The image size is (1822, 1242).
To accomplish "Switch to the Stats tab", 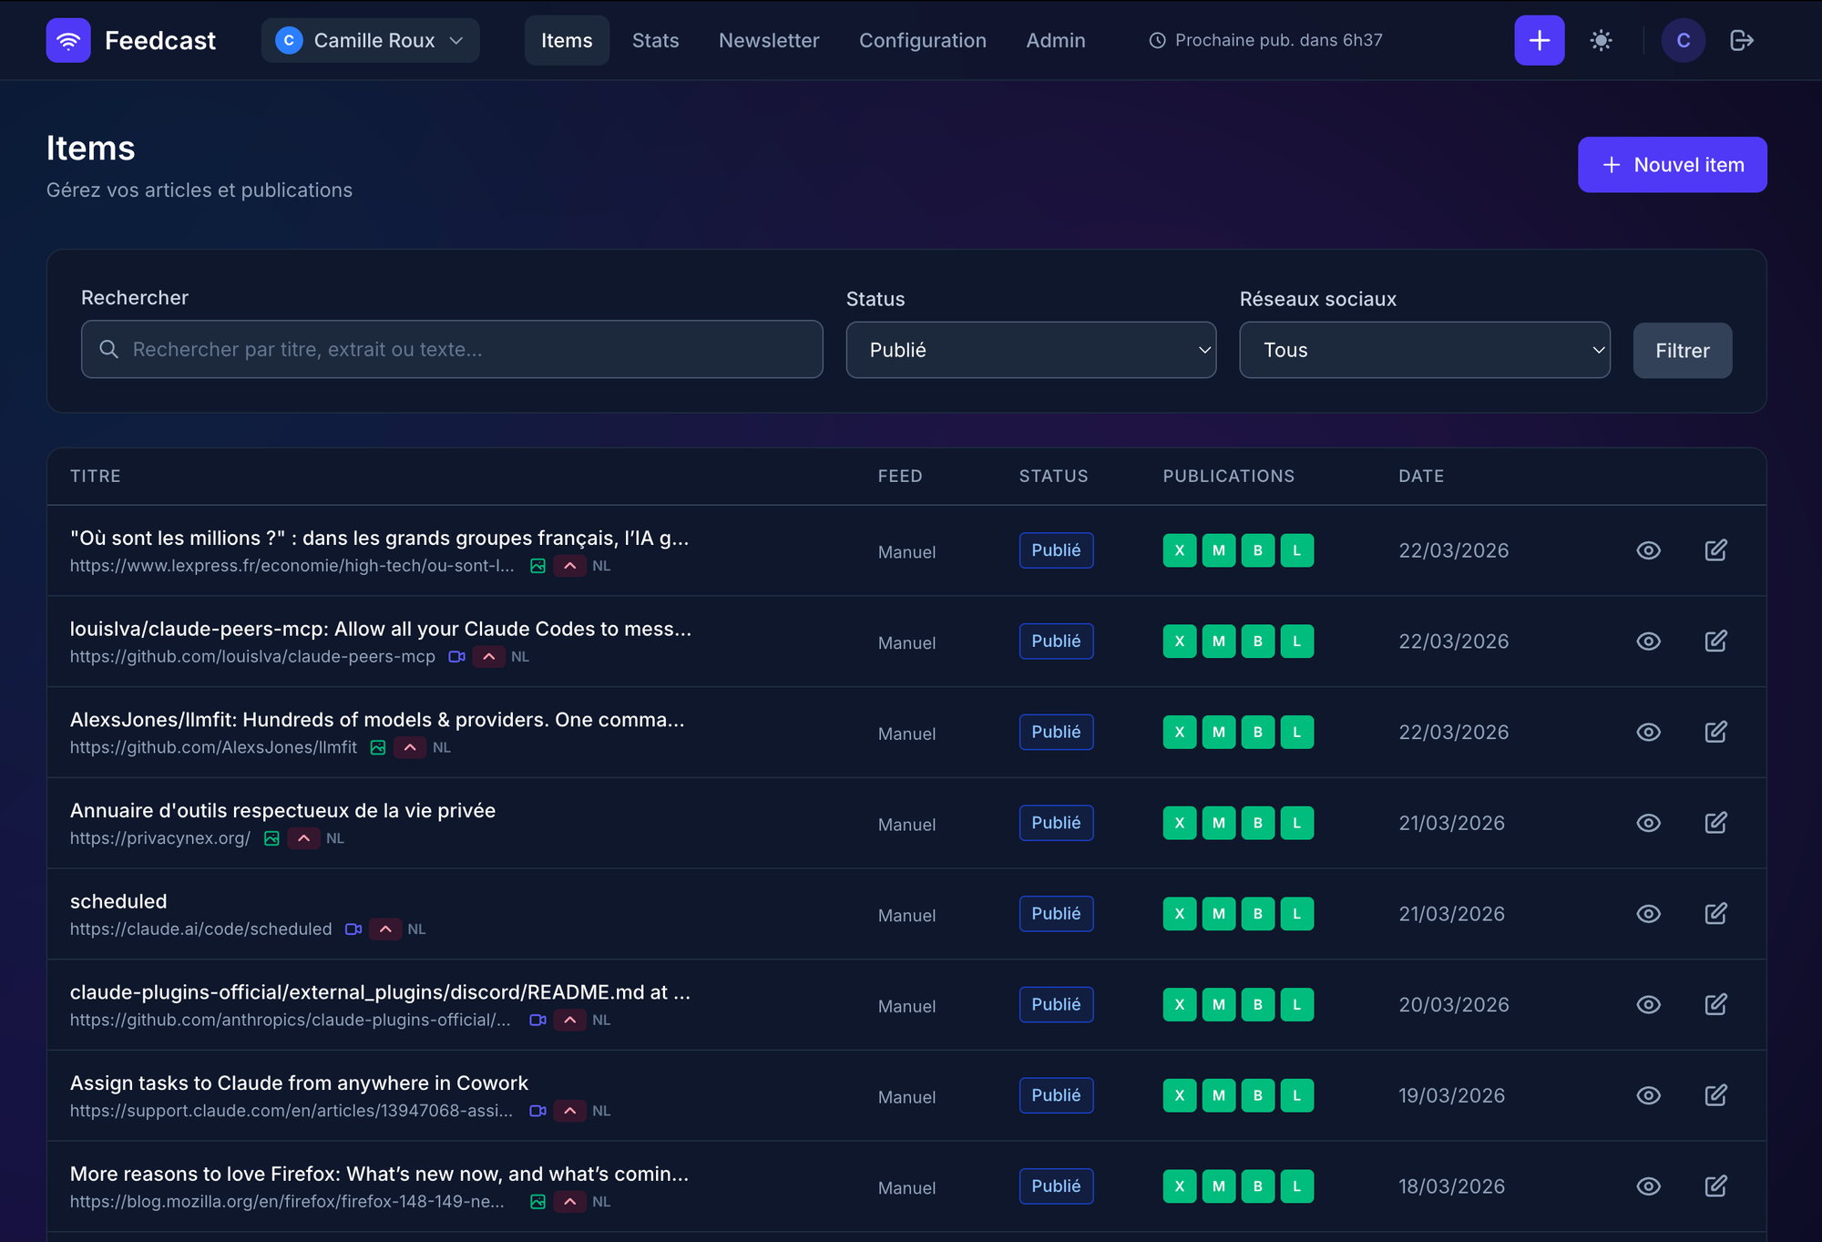I will (x=655, y=40).
